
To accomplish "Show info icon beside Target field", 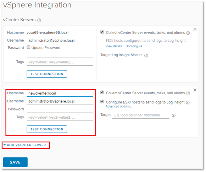I will coord(174,115).
